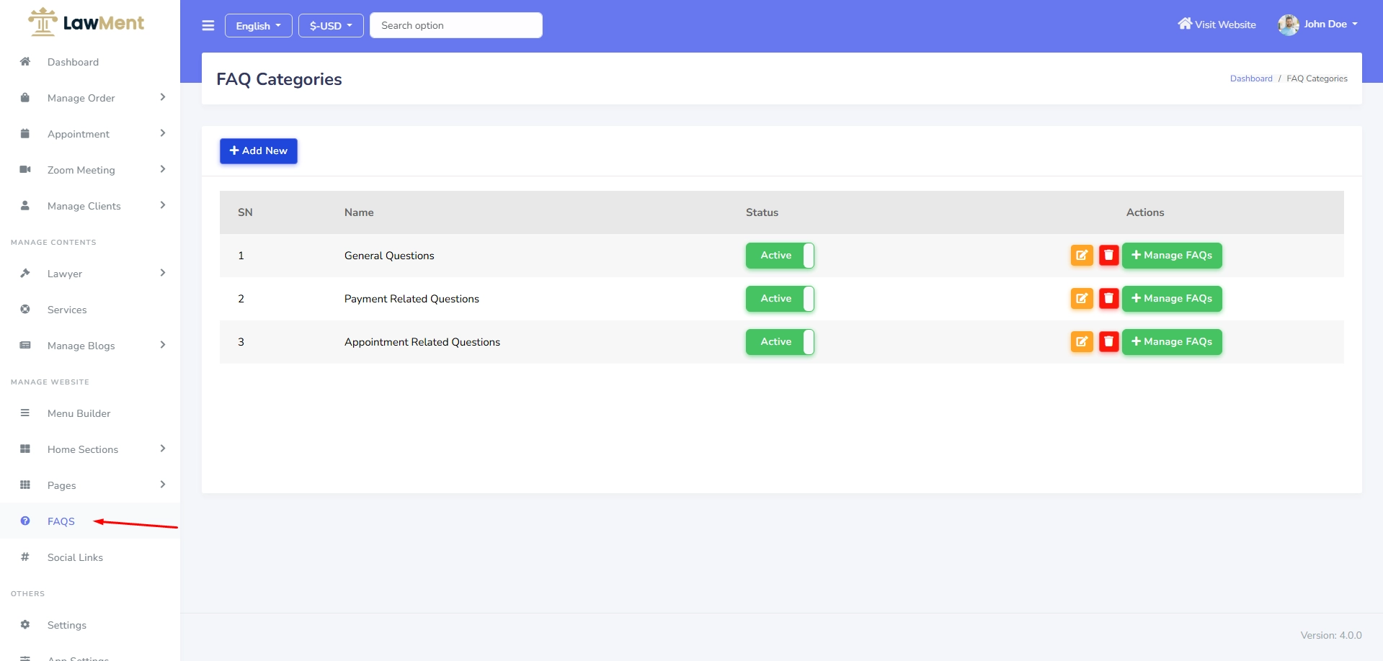Click the hamburger sidebar toggle icon
This screenshot has width=1383, height=661.
pos(208,26)
